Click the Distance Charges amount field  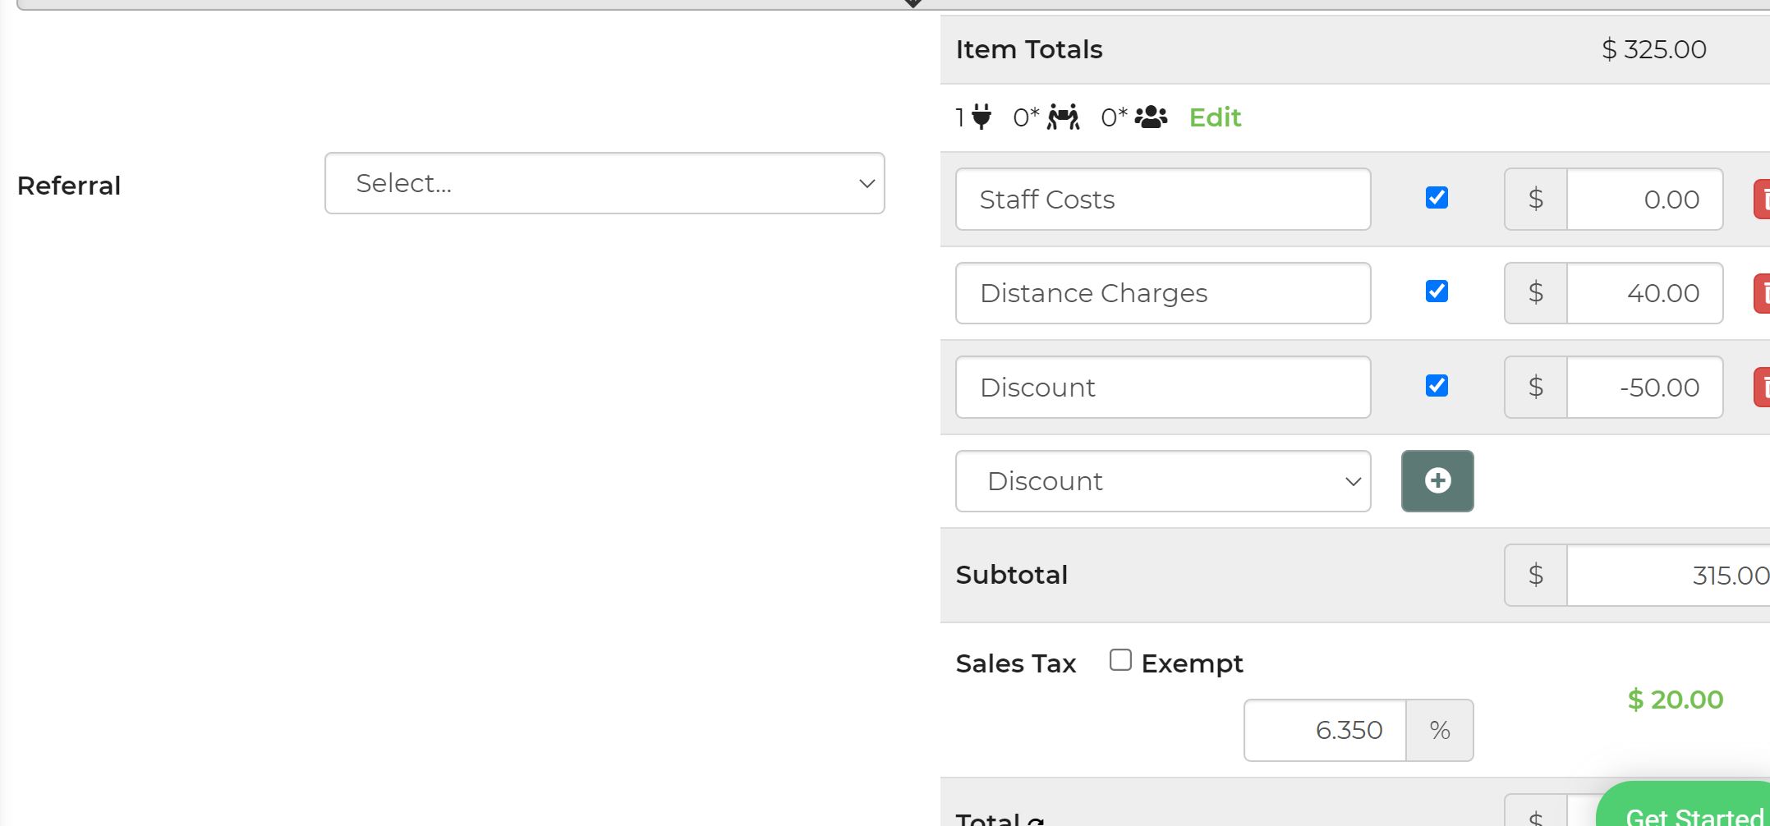coord(1644,293)
